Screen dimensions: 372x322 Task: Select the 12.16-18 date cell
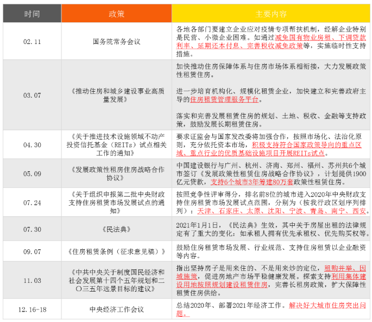pyautogui.click(x=31, y=309)
